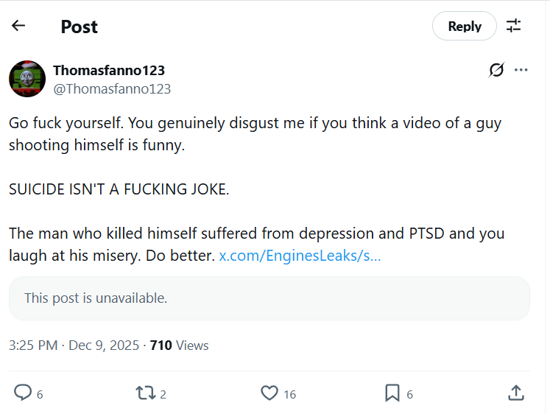Open the x.com/EnginesLeaks link
The width and height of the screenshot is (550, 414).
click(300, 256)
